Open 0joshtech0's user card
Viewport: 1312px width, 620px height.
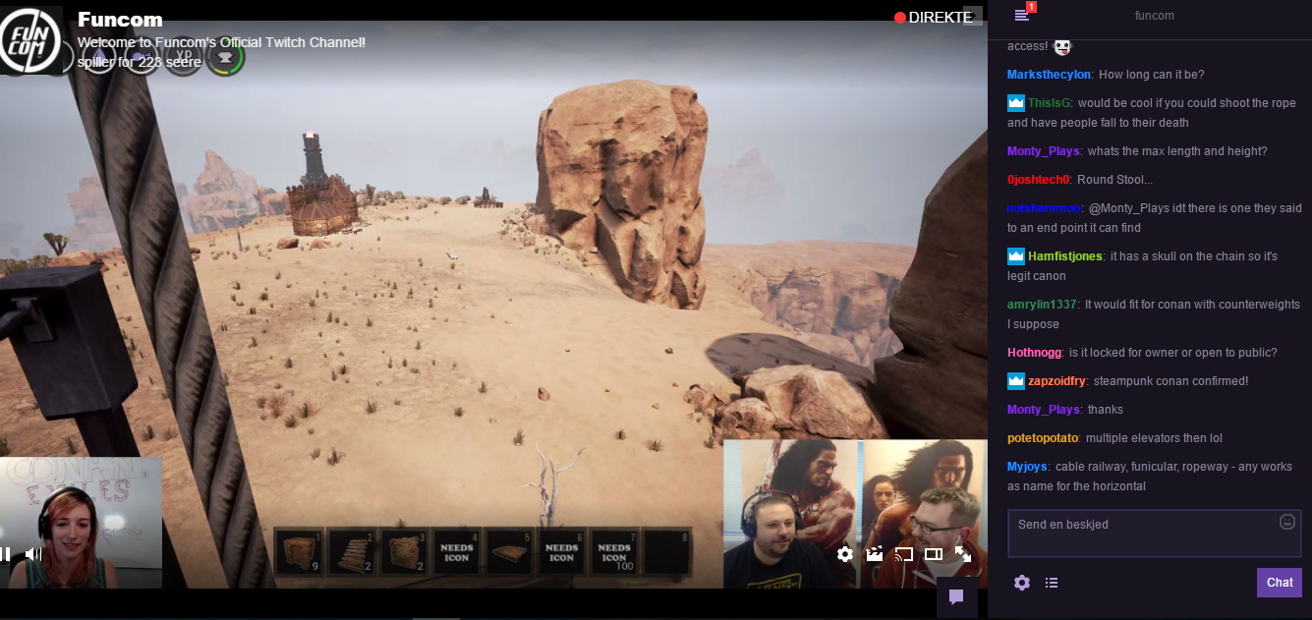(x=1039, y=180)
